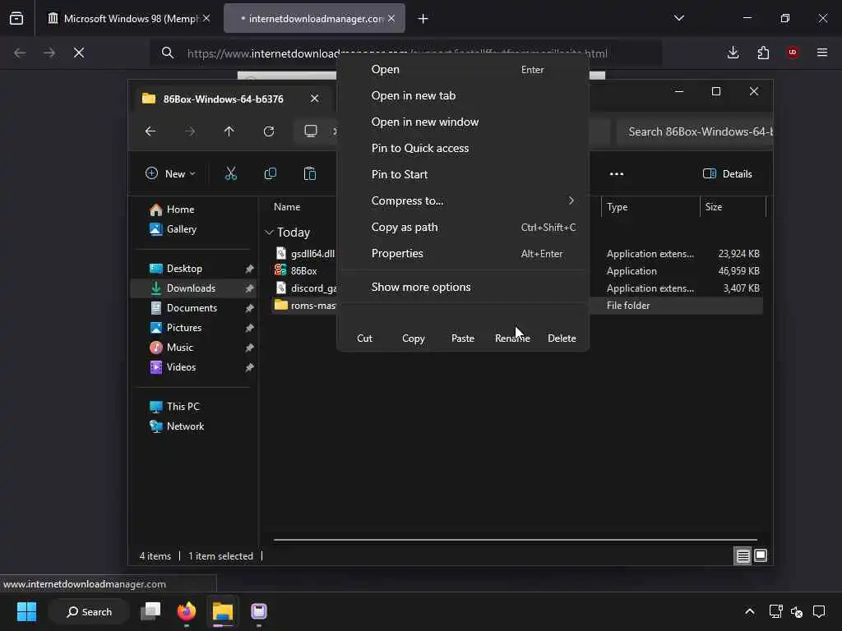Open the Firefox hamburger menu
Screen dimensions: 842x631
(821, 53)
